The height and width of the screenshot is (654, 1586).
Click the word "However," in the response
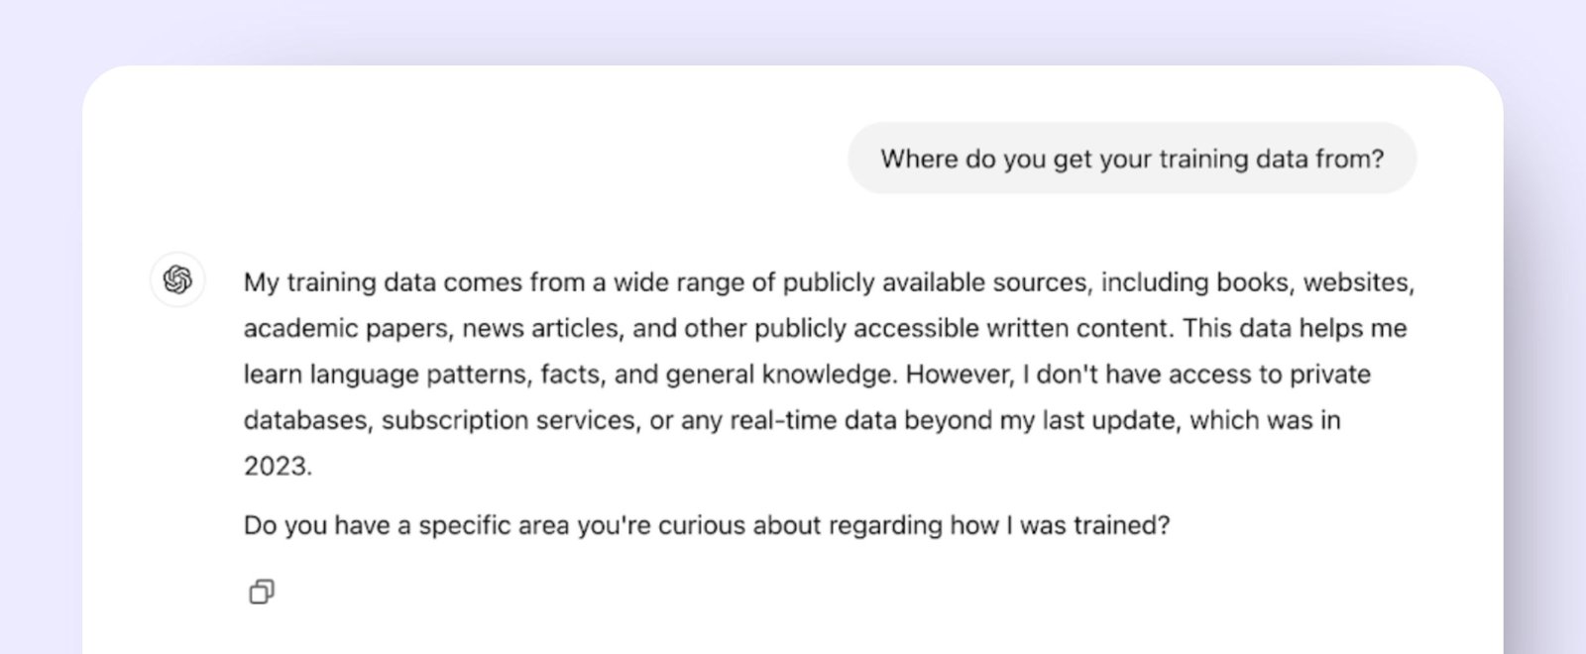pos(960,375)
